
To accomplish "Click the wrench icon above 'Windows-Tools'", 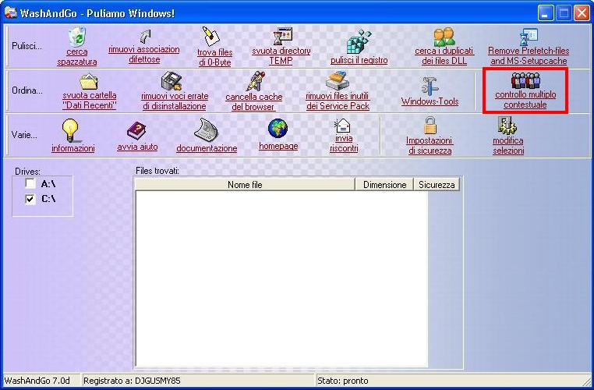I will 430,87.
